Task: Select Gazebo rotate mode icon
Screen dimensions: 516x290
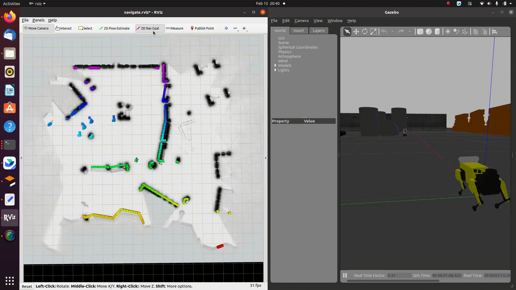Action: [x=365, y=32]
